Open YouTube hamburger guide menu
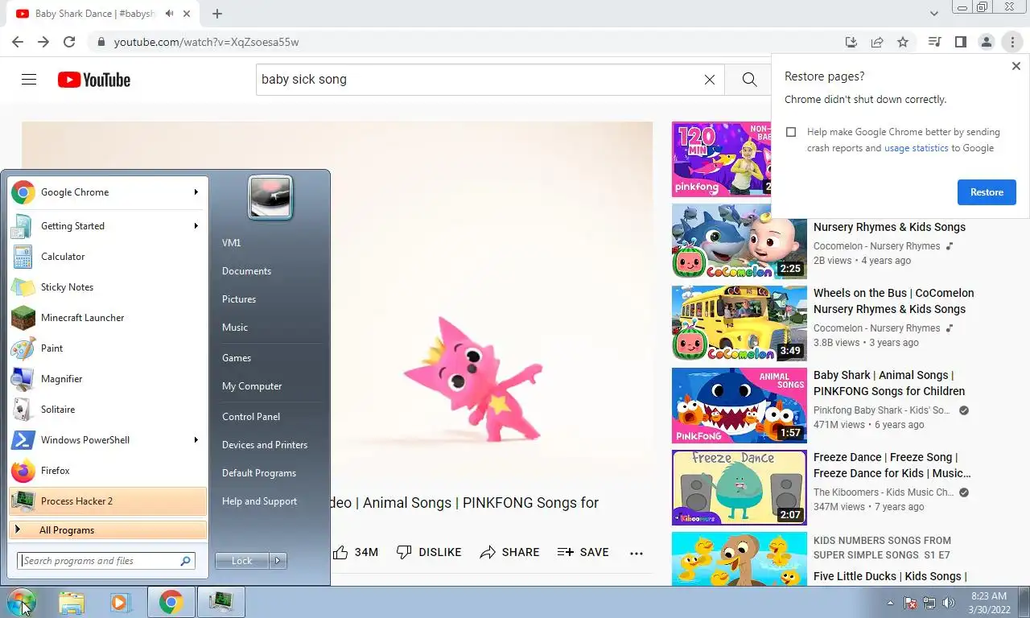 [x=29, y=80]
